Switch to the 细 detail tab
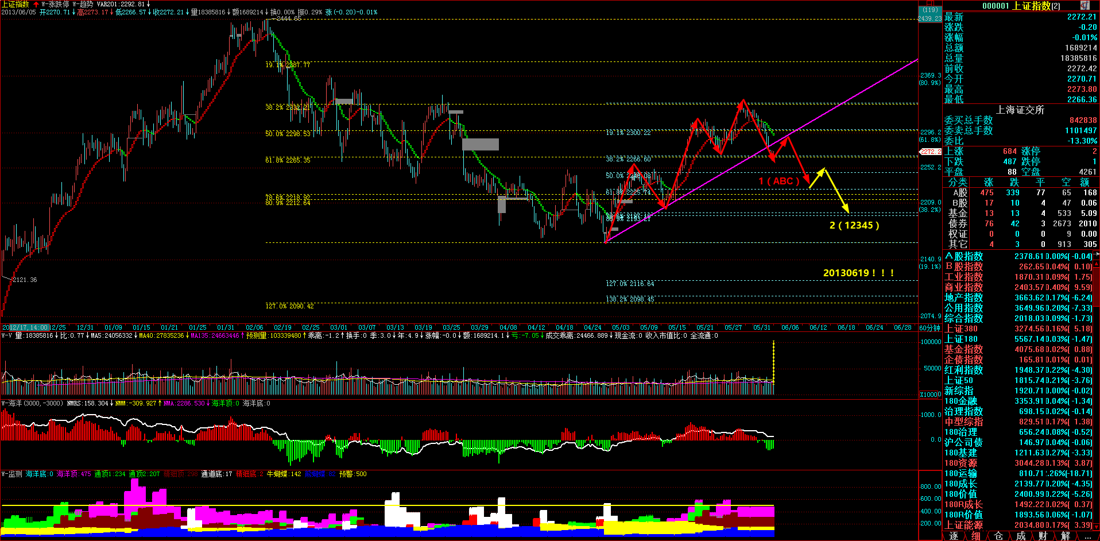Screen dimensions: 1100x541 976,536
